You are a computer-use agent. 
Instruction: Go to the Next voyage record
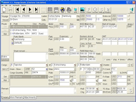click(x=30, y=10)
